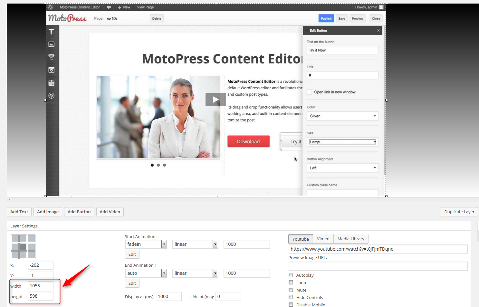This screenshot has width=479, height=307.
Task: Click the Preview button in MotoPress toolbar
Action: (358, 19)
